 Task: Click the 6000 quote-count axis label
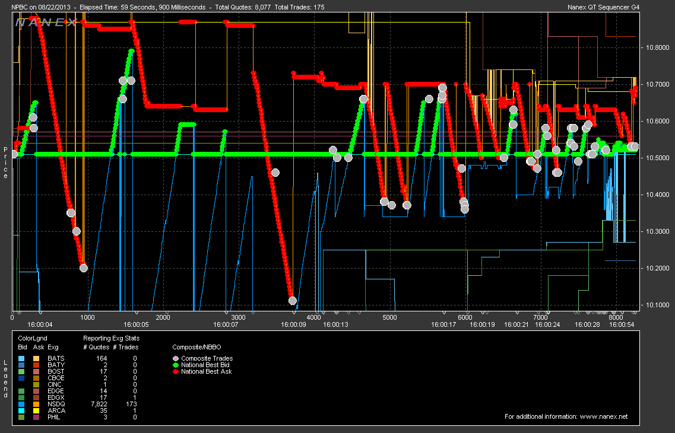click(465, 318)
